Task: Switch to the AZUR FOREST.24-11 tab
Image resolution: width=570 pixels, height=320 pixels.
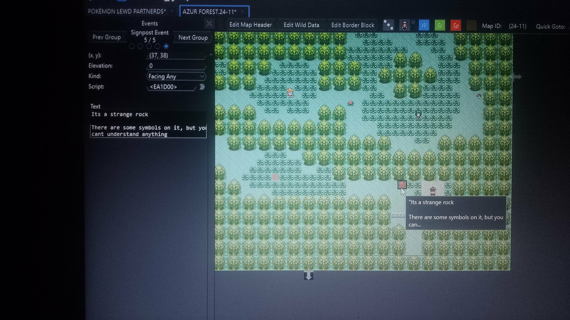Action: (210, 12)
